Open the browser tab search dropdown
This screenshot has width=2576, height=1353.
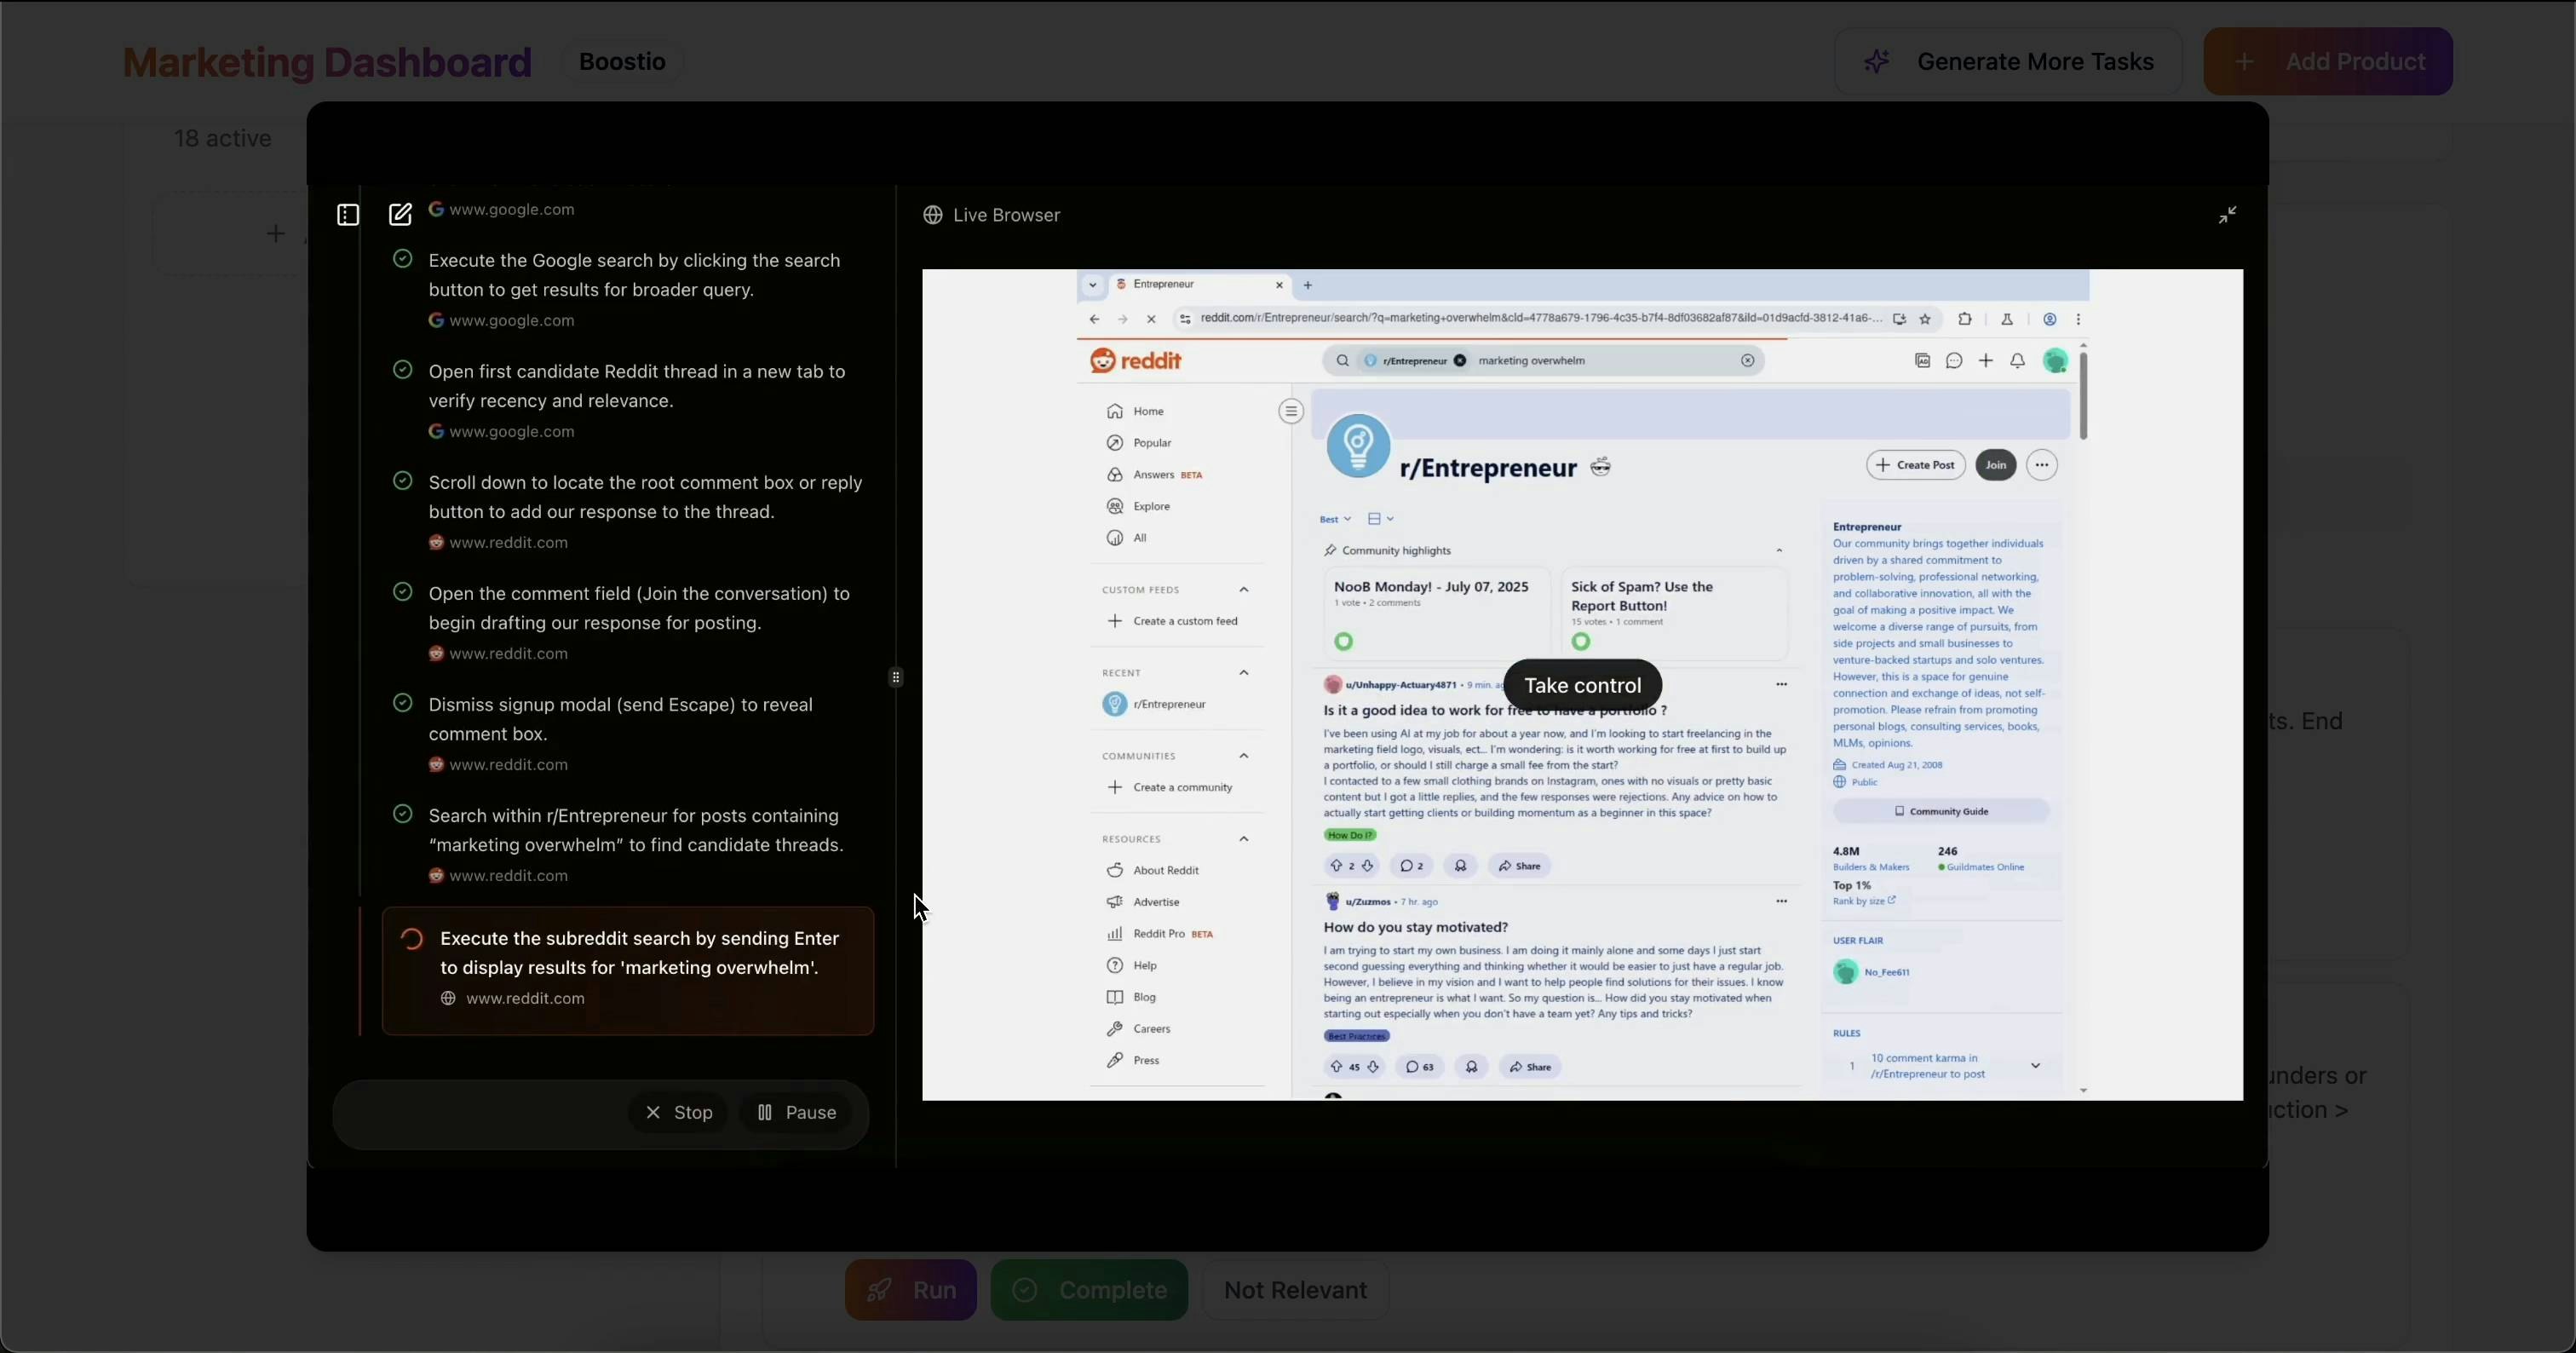[x=1092, y=285]
